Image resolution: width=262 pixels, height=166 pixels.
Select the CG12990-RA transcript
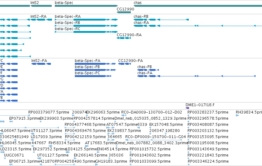click(x=124, y=38)
